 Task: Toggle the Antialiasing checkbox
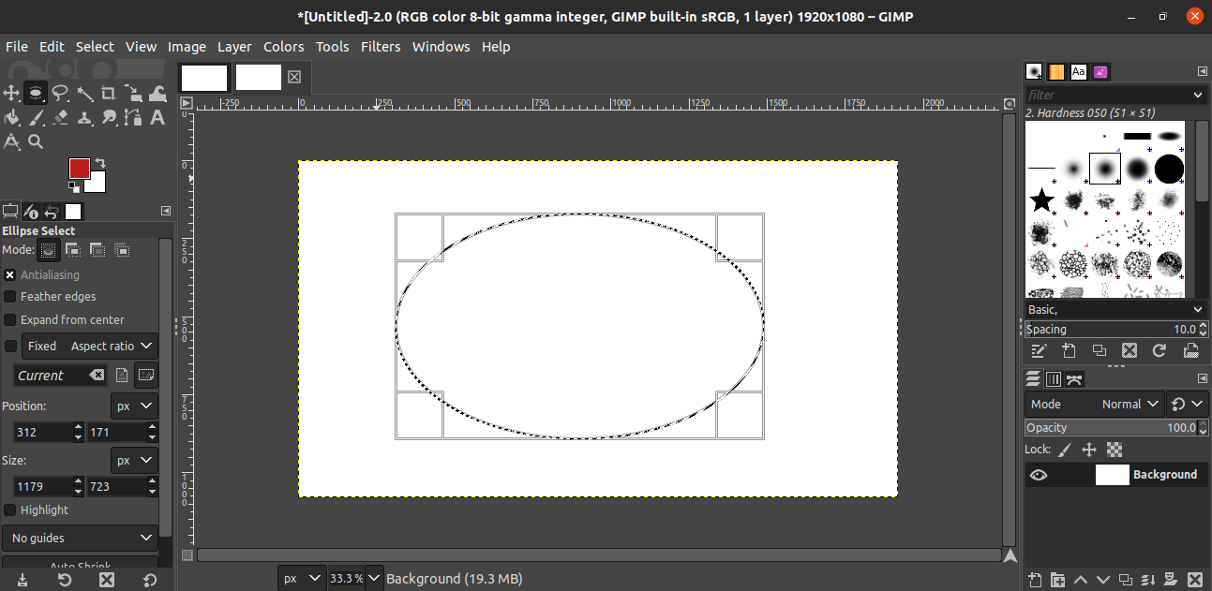point(10,275)
